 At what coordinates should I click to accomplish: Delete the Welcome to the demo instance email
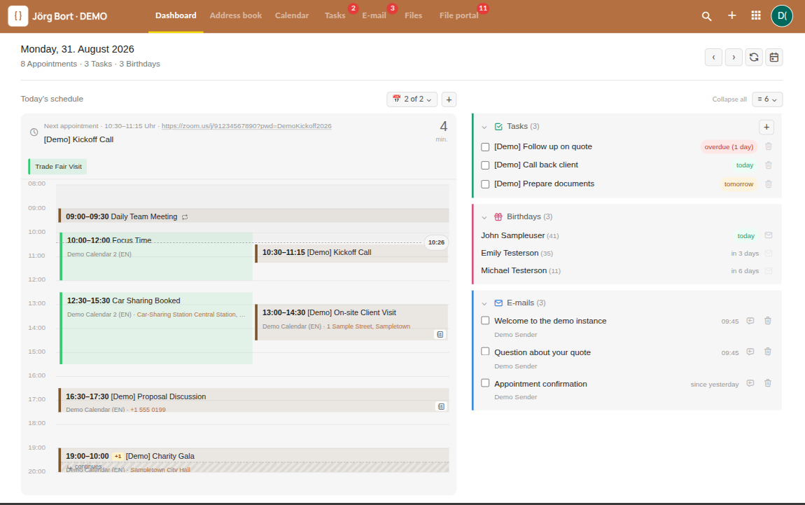767,321
